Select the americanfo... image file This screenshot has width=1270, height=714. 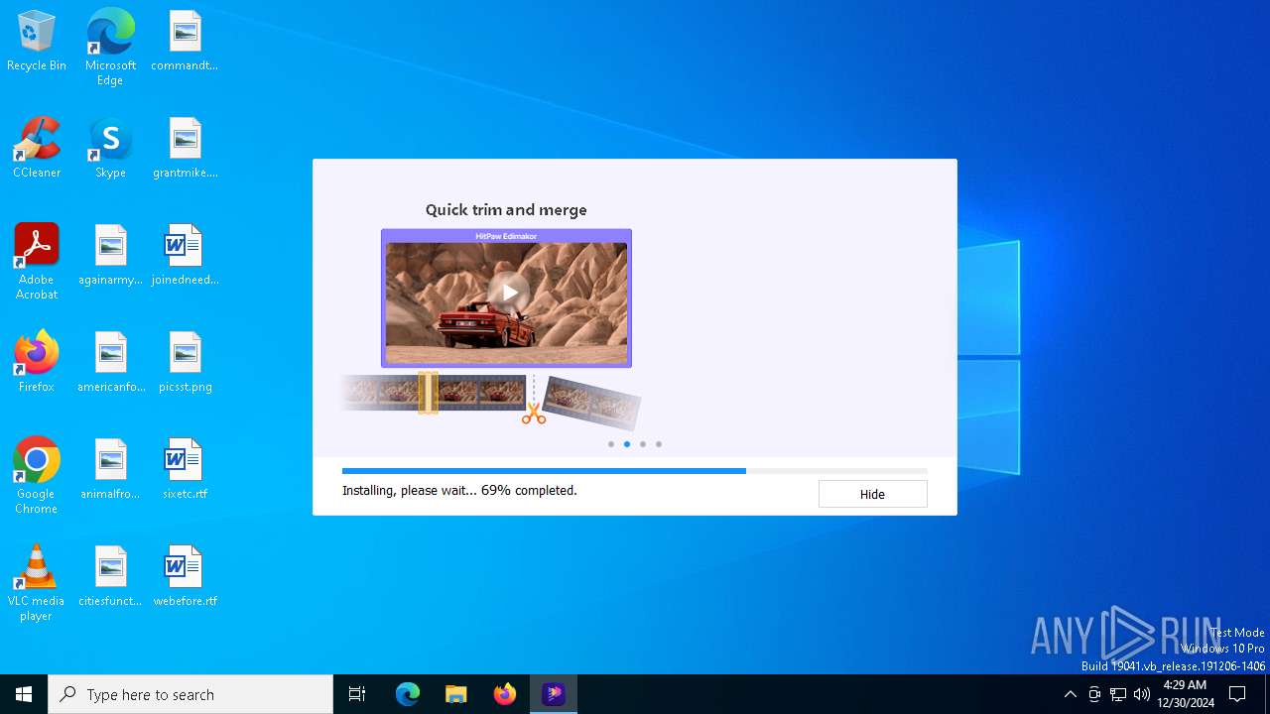(110, 362)
